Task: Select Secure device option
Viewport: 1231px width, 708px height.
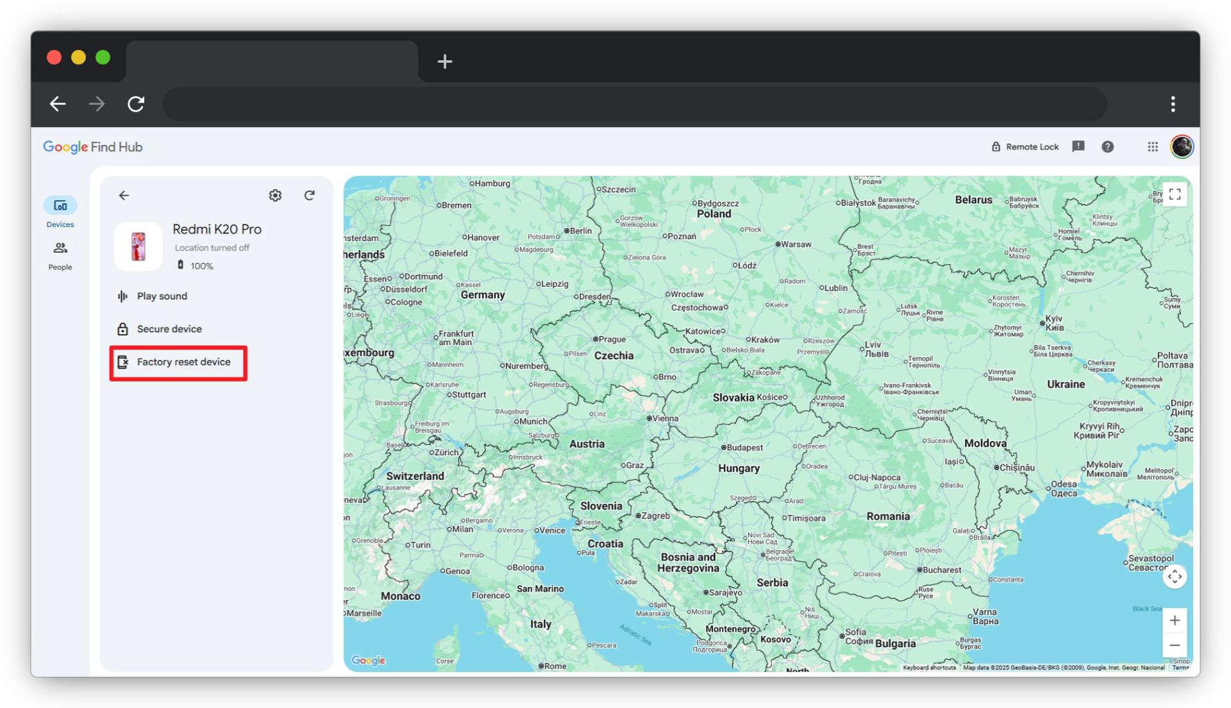Action: click(169, 329)
